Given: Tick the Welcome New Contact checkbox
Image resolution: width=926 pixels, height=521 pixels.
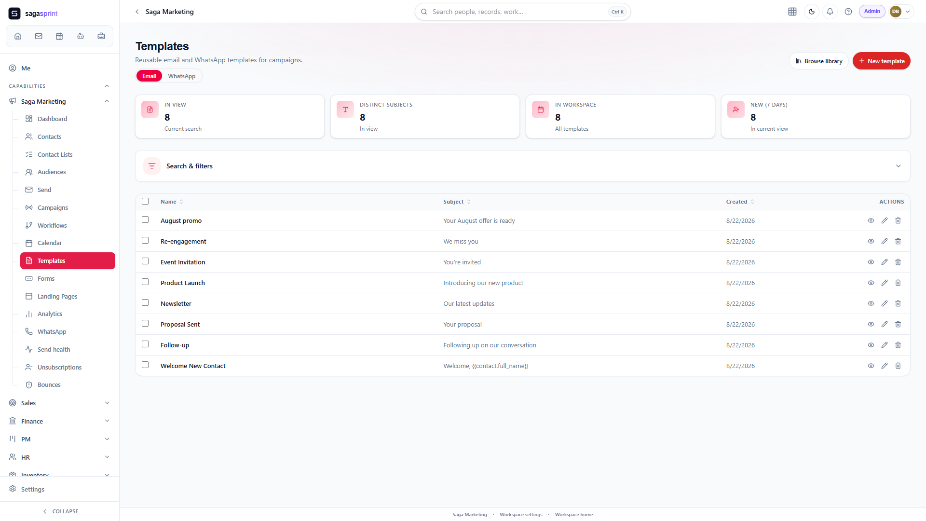Looking at the screenshot, I should [x=145, y=365].
